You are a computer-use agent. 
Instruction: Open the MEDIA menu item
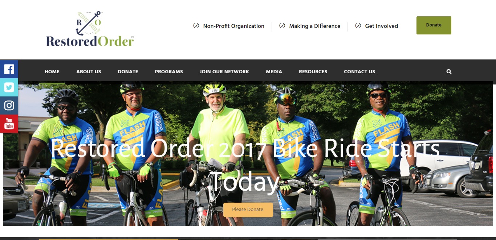[274, 72]
